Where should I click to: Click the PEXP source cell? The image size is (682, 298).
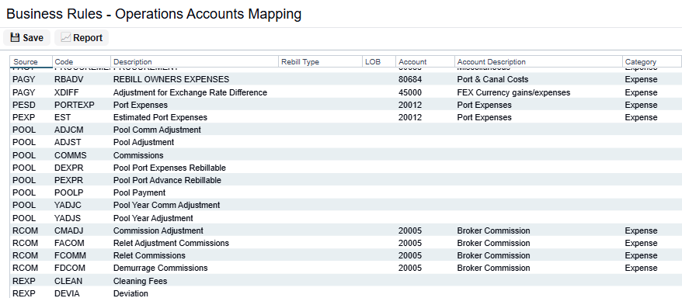pyautogui.click(x=24, y=117)
